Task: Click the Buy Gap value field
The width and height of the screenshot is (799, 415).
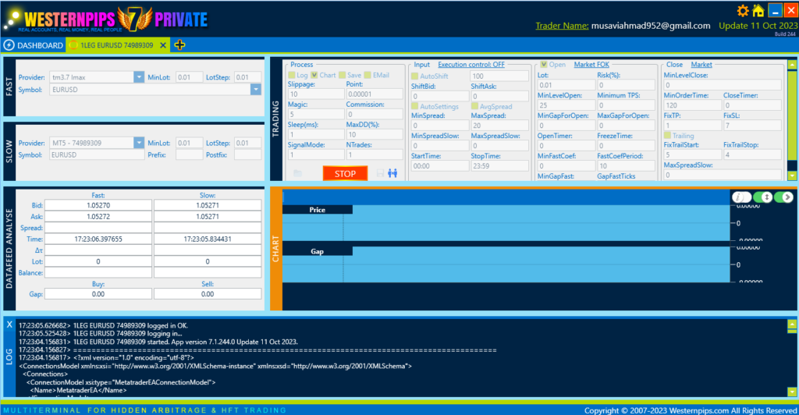Action: (x=98, y=294)
